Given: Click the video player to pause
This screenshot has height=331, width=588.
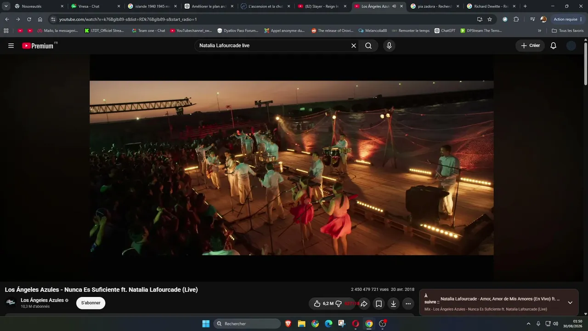Looking at the screenshot, I should 292,168.
